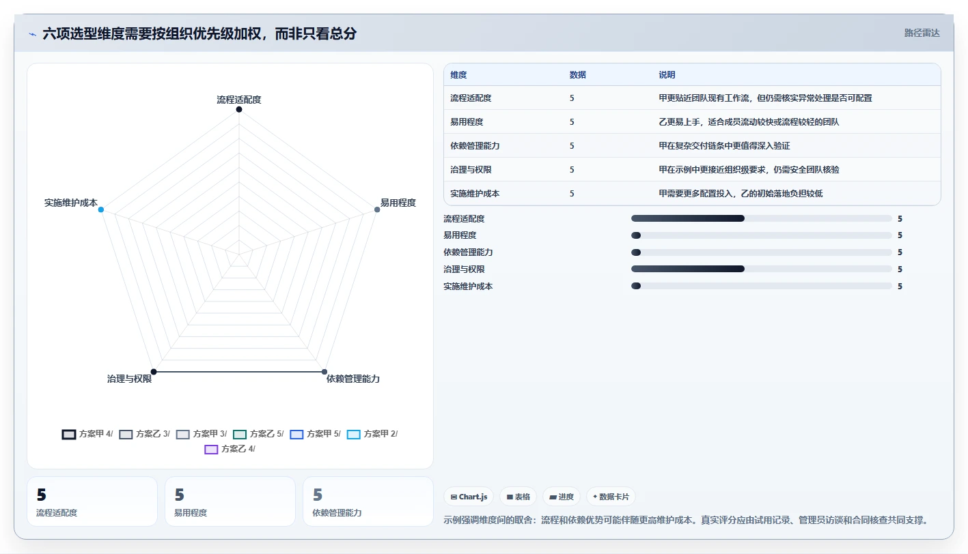Screen dimensions: 968x554
Task: Click the radar point at 流程适配度 axis
Action: 239,109
